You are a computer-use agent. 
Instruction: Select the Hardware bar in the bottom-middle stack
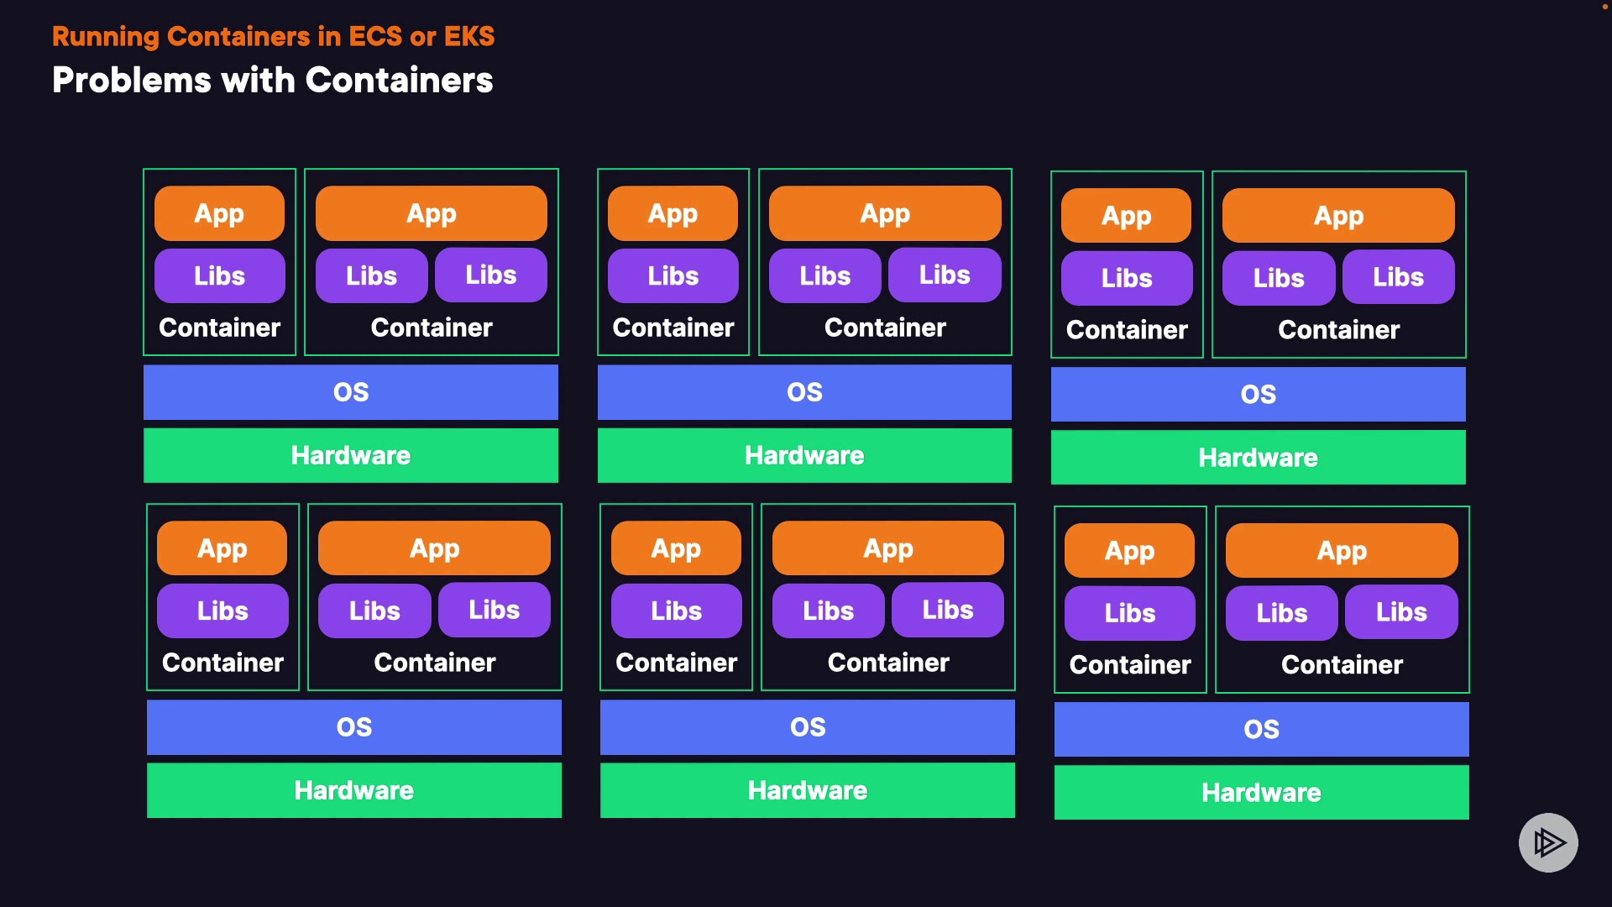pos(808,790)
